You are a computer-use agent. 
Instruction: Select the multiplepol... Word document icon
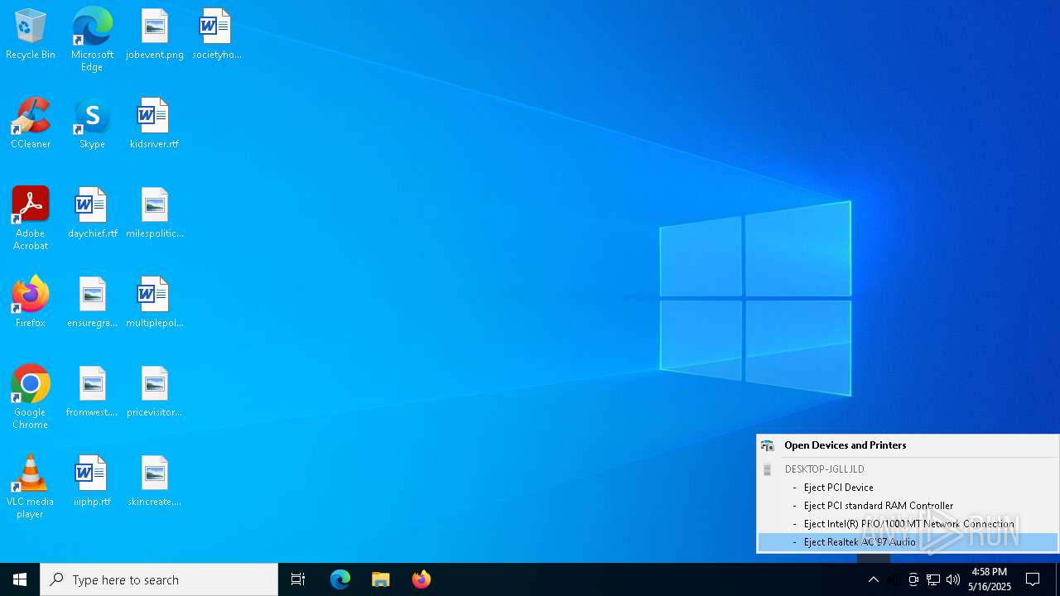click(154, 303)
